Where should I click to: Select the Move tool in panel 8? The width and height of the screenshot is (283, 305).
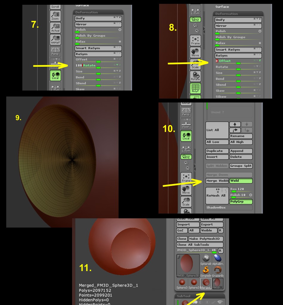195,52
